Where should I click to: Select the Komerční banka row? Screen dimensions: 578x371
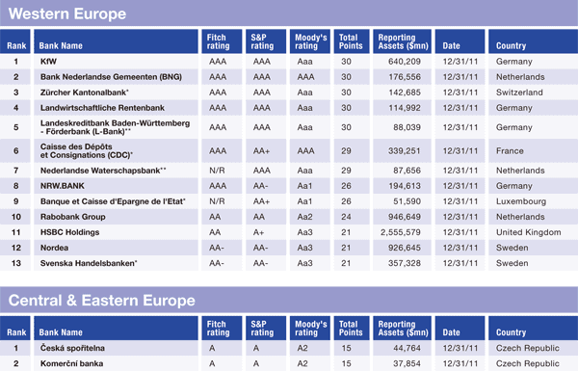click(x=289, y=363)
